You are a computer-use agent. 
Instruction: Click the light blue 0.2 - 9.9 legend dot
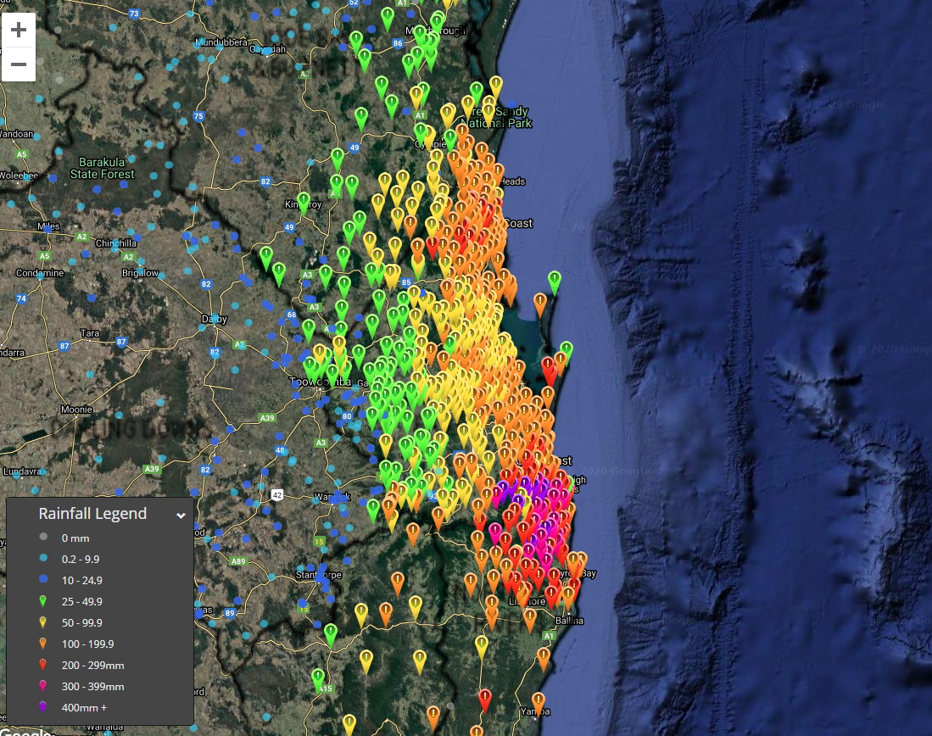[x=42, y=558]
